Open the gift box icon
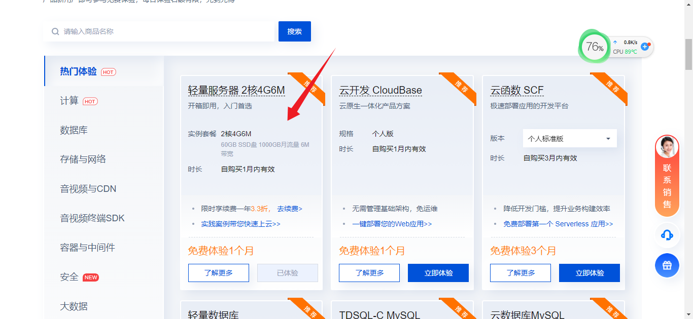Viewport: 693px width, 319px height. coord(667,265)
